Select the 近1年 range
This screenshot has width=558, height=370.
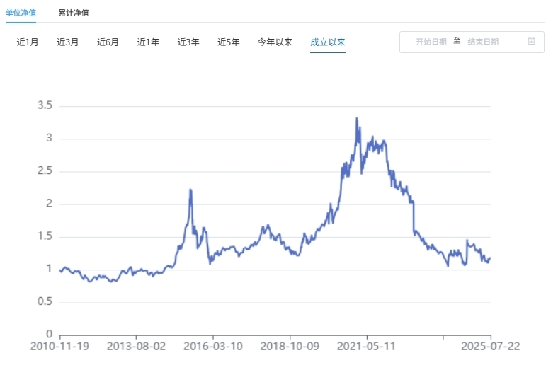148,42
